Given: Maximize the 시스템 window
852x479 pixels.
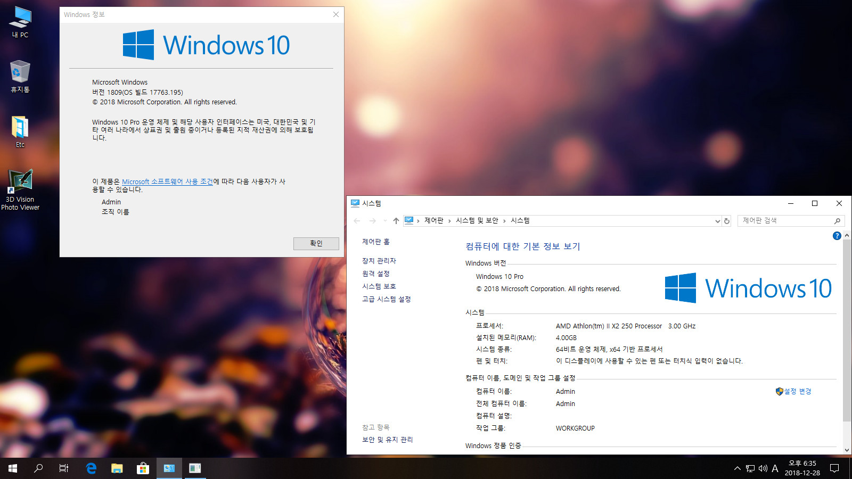Looking at the screenshot, I should click(x=815, y=203).
